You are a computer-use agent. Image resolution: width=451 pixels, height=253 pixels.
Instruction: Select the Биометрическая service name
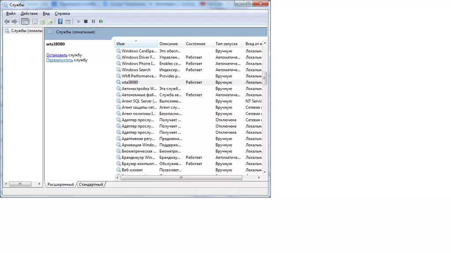pos(139,151)
